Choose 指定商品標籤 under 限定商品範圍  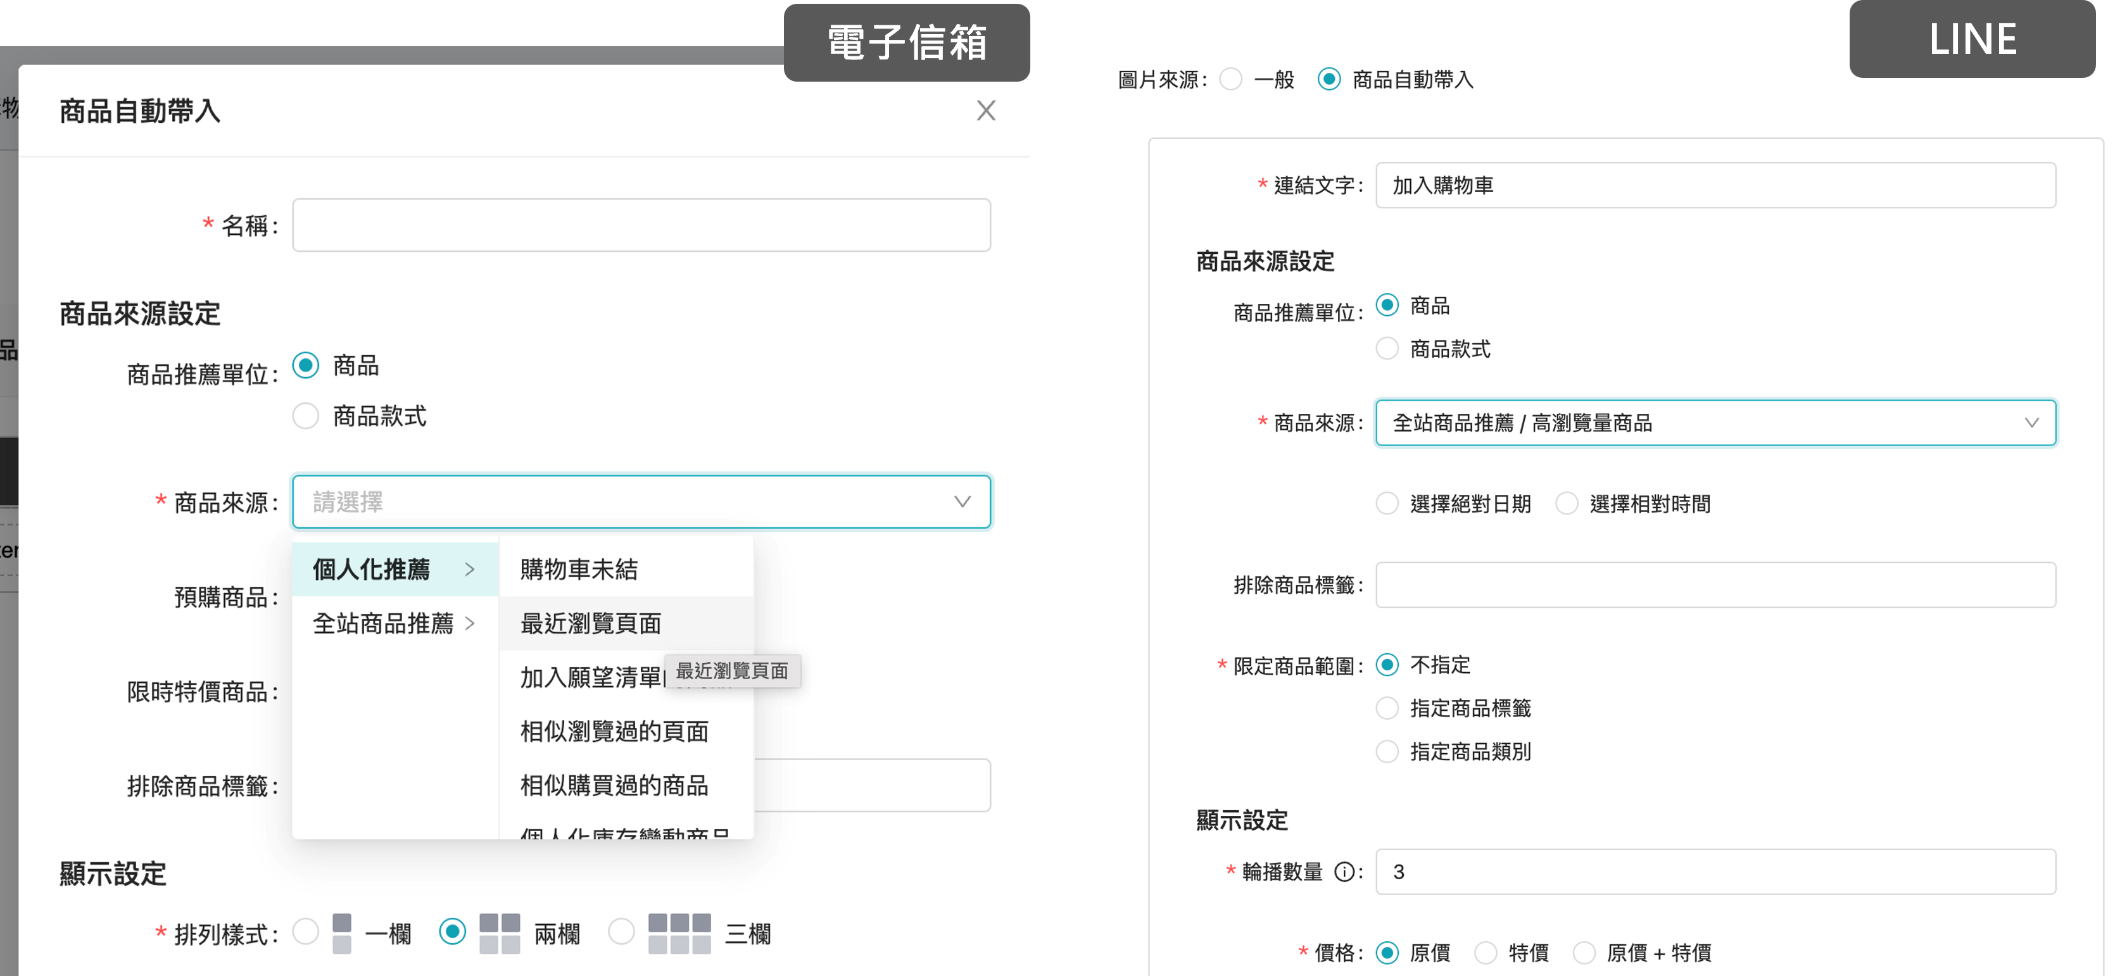point(1386,707)
